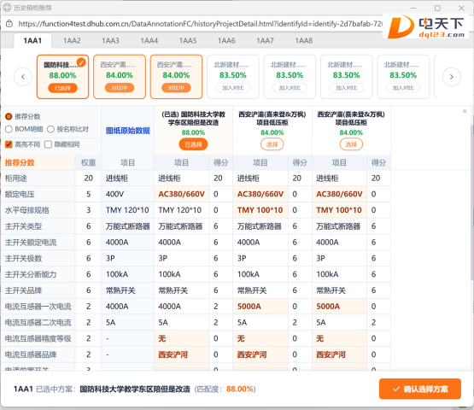
Task: Click the globe icon in the title bar
Action: click(7, 8)
